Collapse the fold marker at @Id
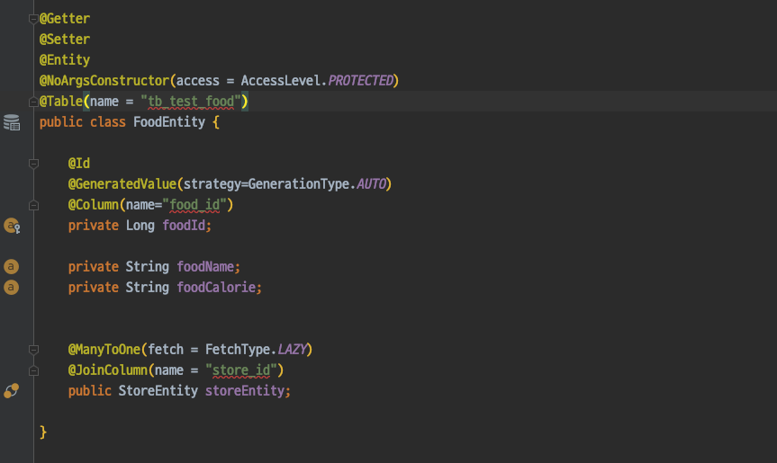The height and width of the screenshot is (463, 777). [x=33, y=164]
